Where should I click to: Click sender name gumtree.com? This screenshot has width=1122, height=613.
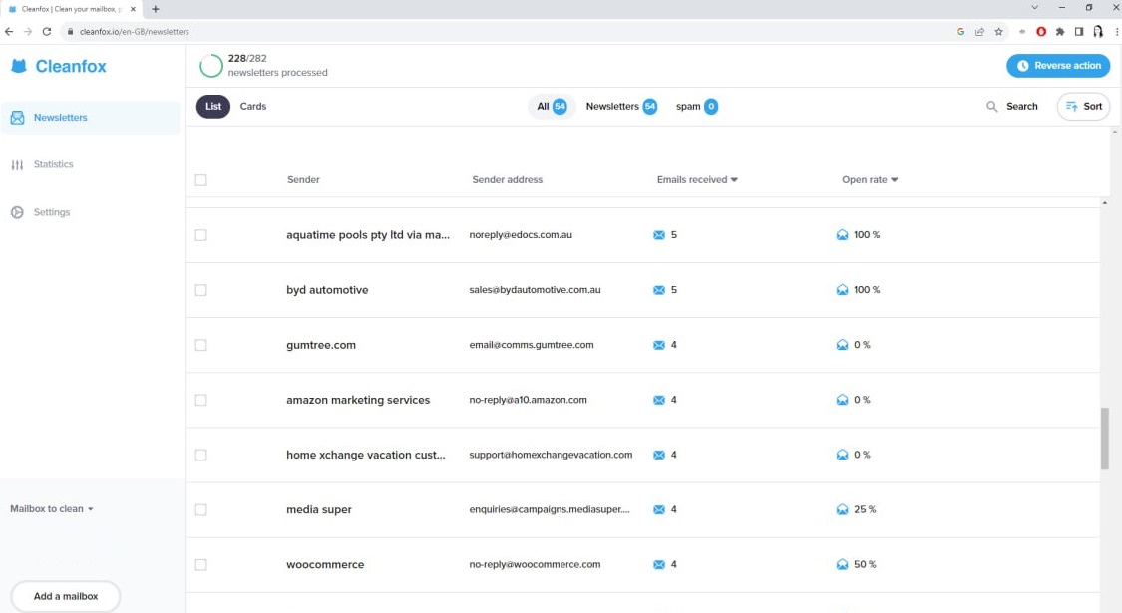coord(321,346)
